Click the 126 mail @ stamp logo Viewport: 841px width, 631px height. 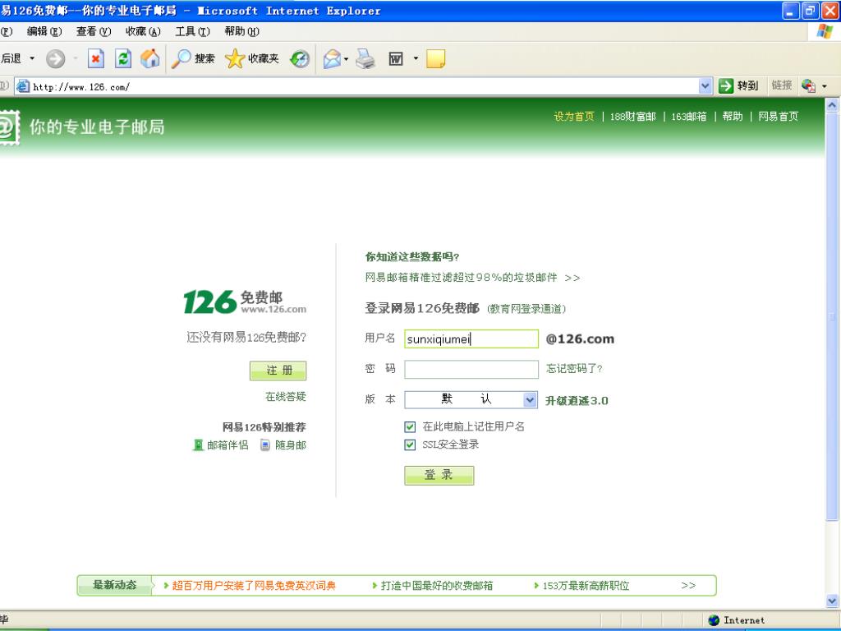point(8,127)
